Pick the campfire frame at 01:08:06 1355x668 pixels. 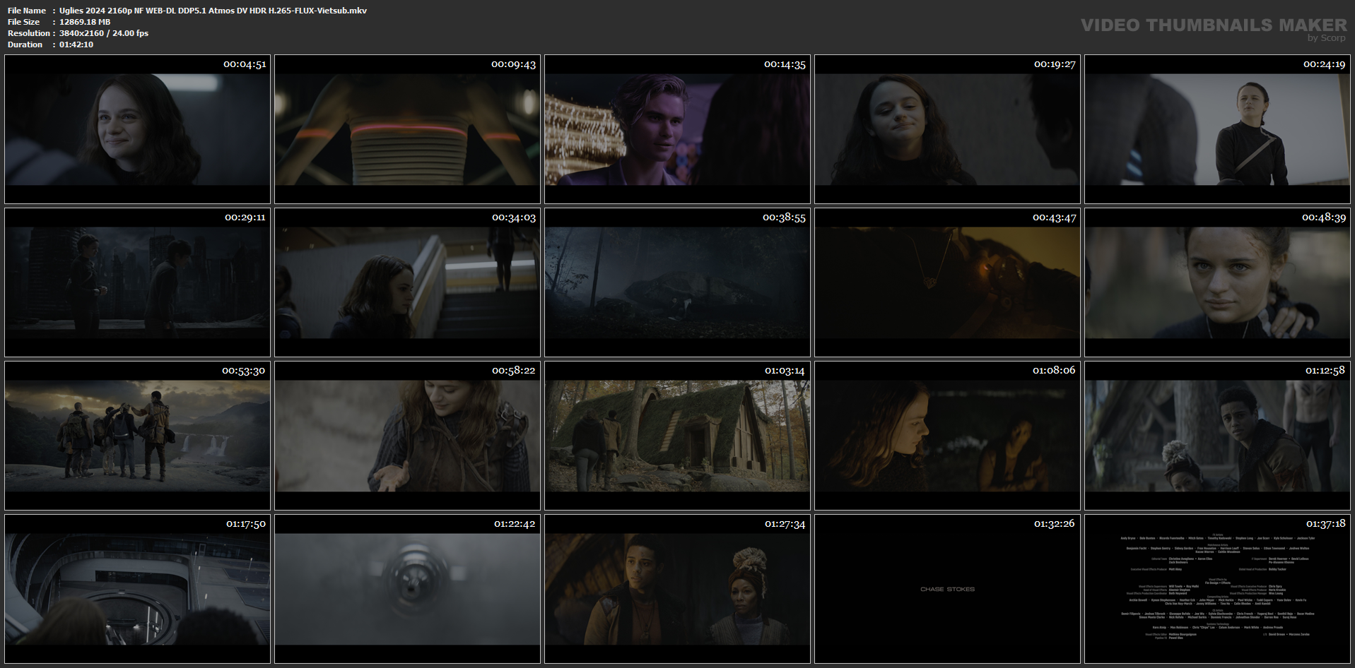(x=947, y=436)
